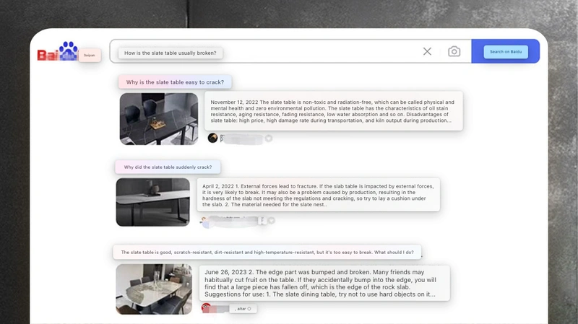Click the Search on Baidu button
578x324 pixels.
tap(505, 51)
